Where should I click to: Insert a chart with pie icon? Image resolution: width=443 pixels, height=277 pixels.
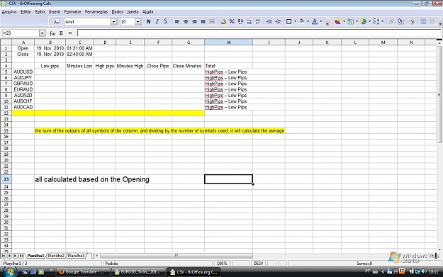tap(364, 21)
